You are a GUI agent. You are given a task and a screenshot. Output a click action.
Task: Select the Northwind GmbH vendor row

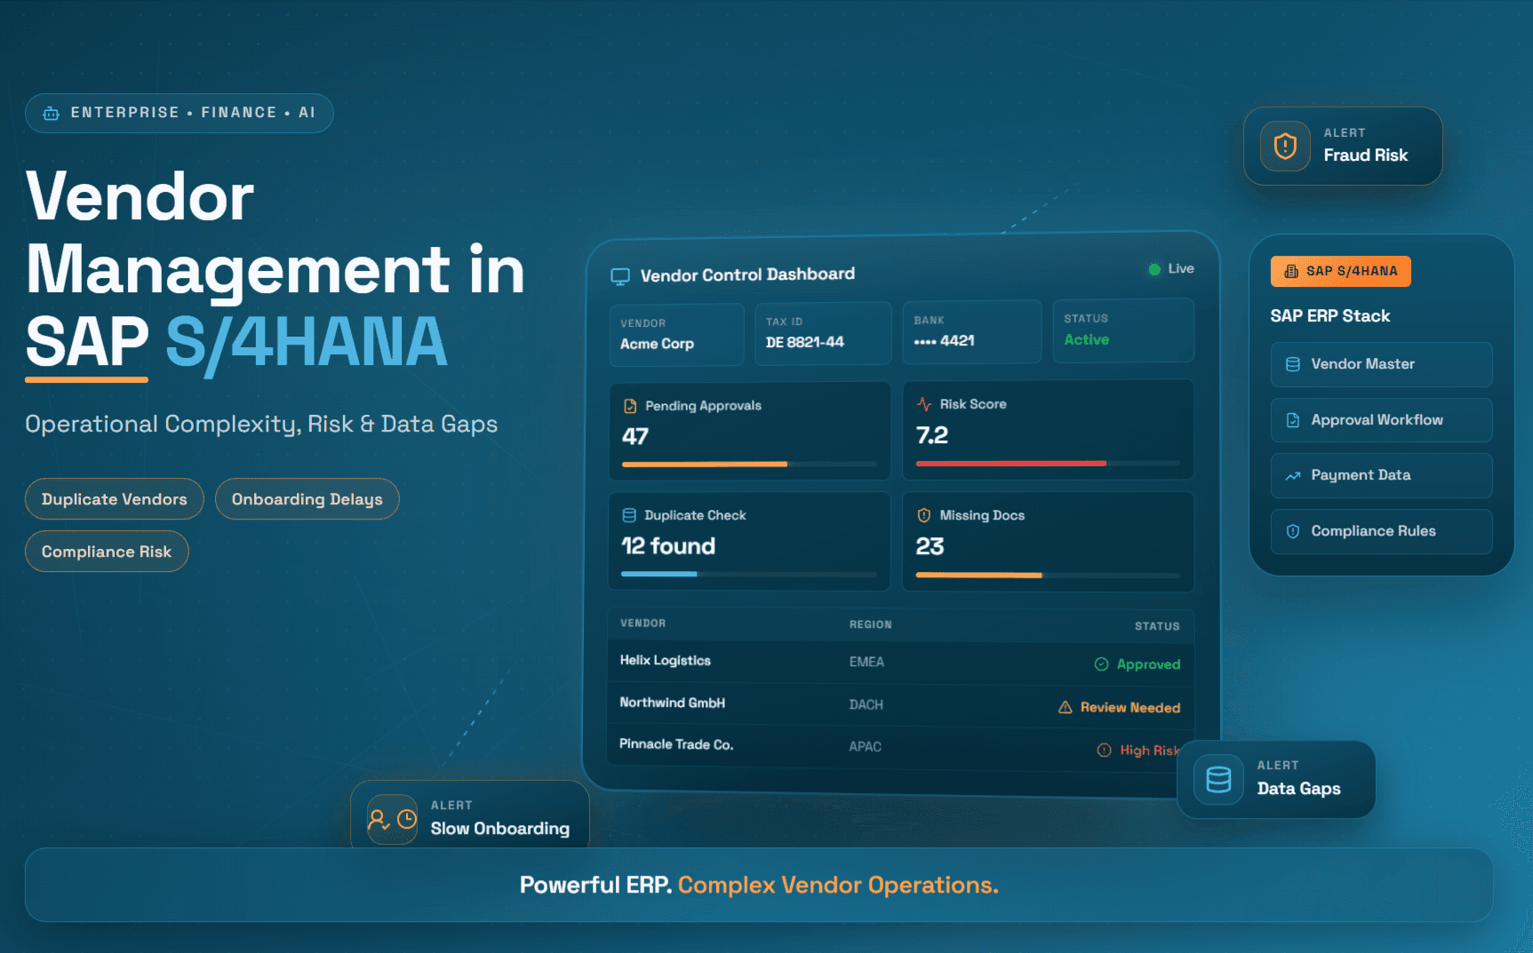click(x=900, y=704)
